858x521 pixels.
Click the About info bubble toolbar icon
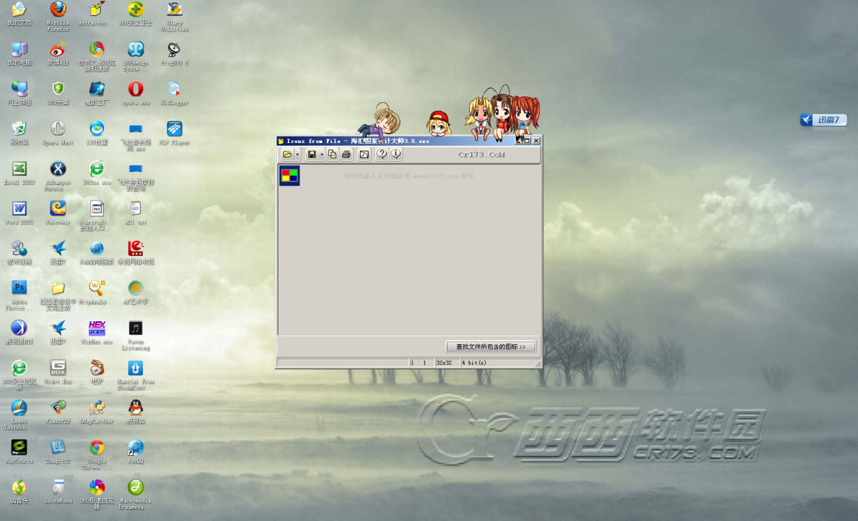click(x=396, y=155)
